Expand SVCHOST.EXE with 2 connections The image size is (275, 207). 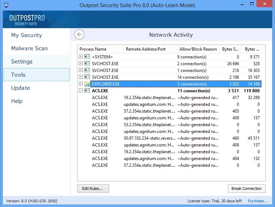[x=81, y=63]
